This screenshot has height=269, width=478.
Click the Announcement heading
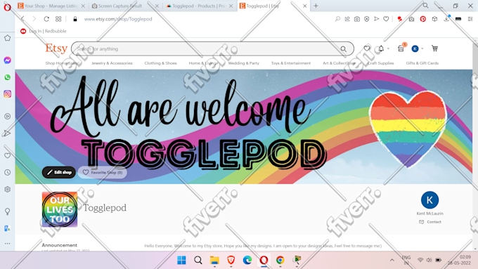60,245
